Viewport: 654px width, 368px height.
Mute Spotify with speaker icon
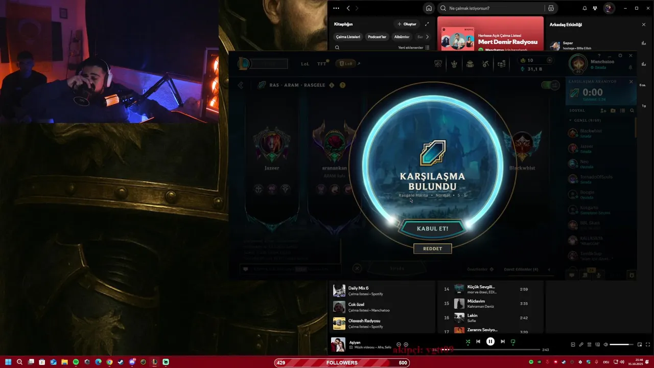coord(605,344)
